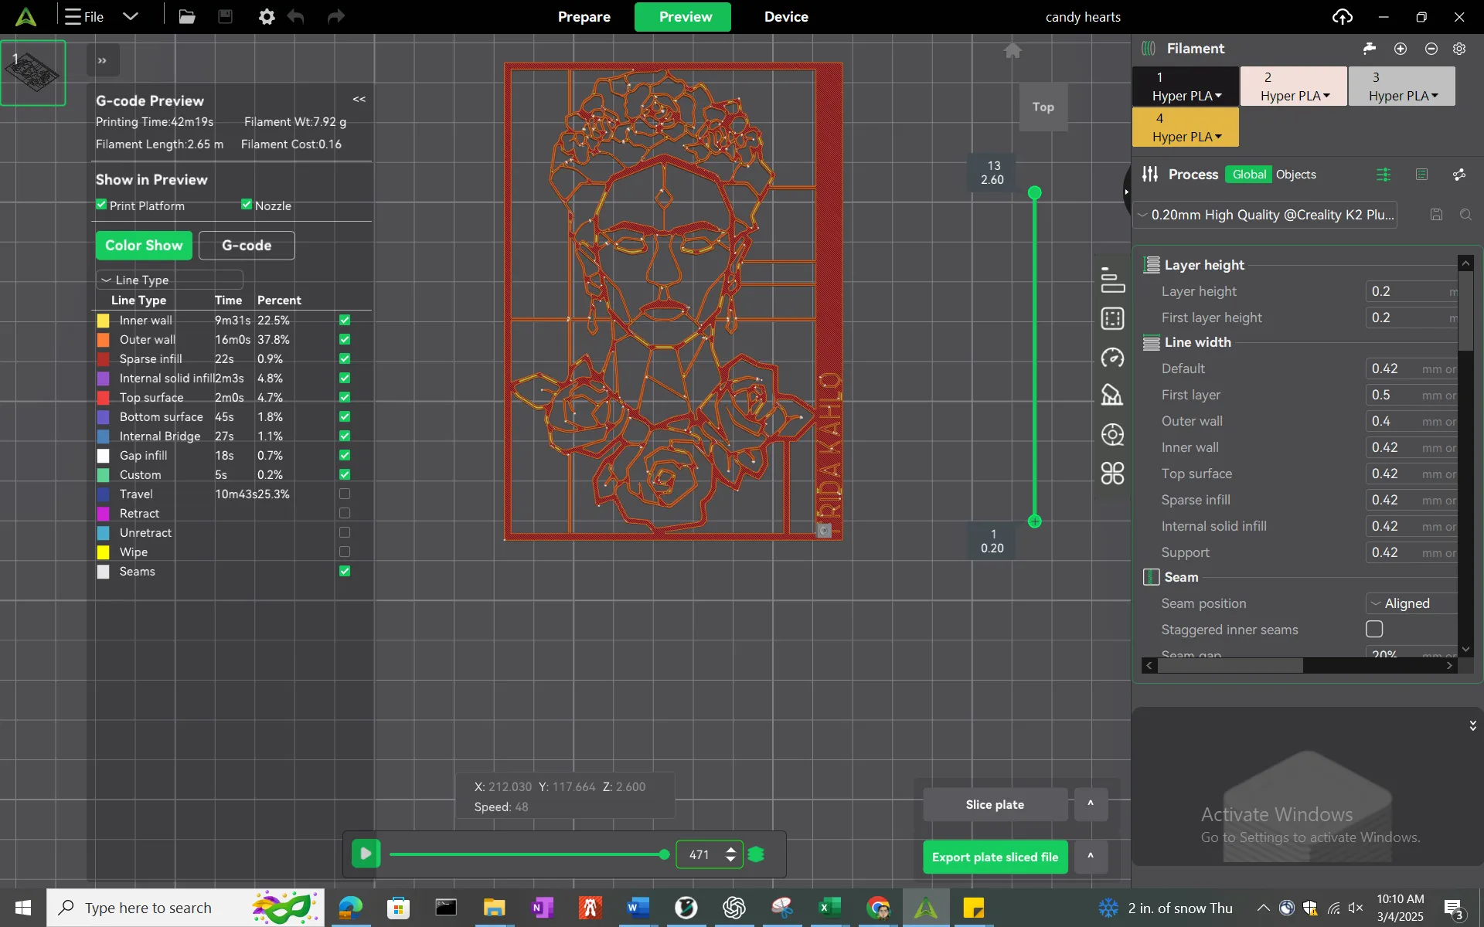Click the target circle icon in right toolbar
The image size is (1484, 927).
tap(1112, 435)
